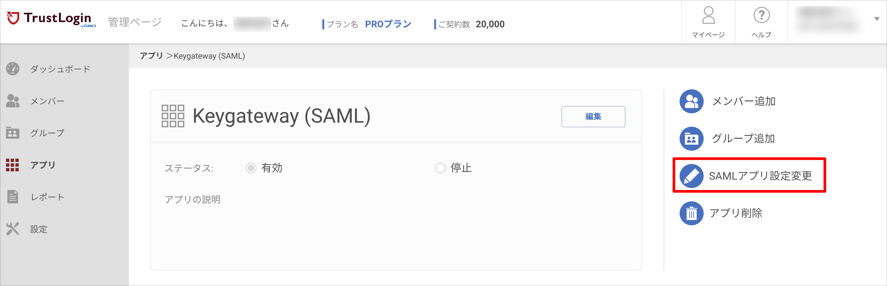This screenshot has height=286, width=887.
Task: Click the メンバー追加 blue circle icon
Action: click(x=691, y=101)
